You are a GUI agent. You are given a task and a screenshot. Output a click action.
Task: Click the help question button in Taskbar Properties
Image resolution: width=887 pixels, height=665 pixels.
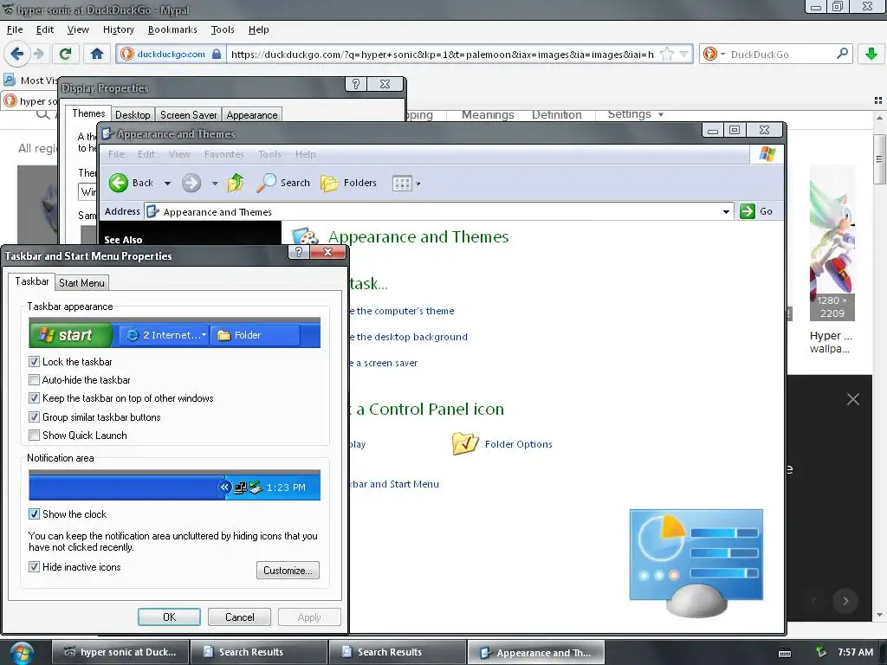point(299,252)
